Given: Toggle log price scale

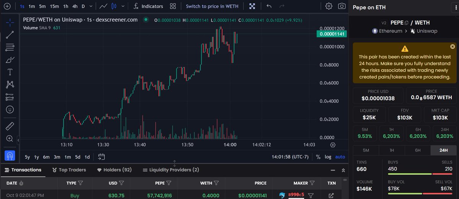Looking at the screenshot, I should 328,157.
